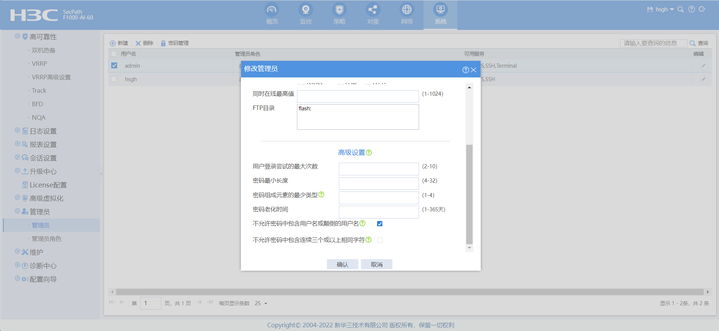Switch to the 策略 tab
The width and height of the screenshot is (719, 331).
339,14
